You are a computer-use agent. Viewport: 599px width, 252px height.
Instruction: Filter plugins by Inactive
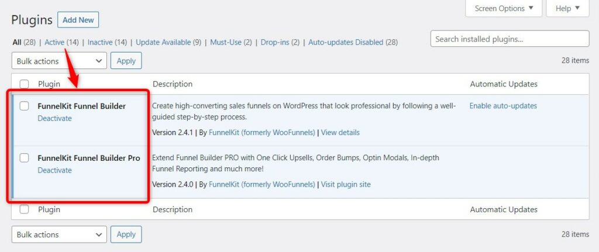click(100, 42)
